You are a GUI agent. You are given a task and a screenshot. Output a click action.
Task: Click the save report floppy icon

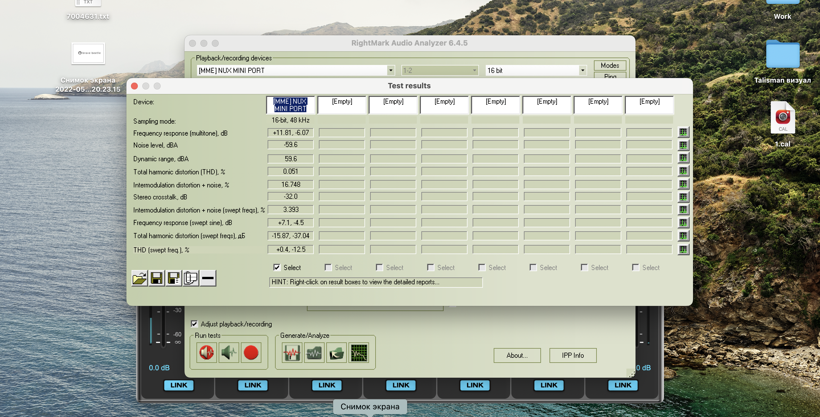point(173,278)
